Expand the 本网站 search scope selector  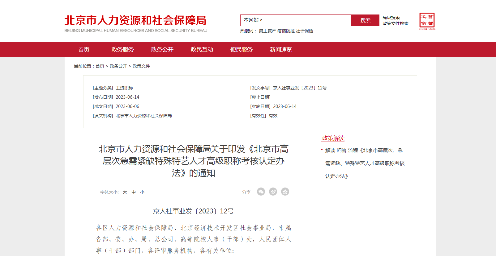click(x=253, y=20)
